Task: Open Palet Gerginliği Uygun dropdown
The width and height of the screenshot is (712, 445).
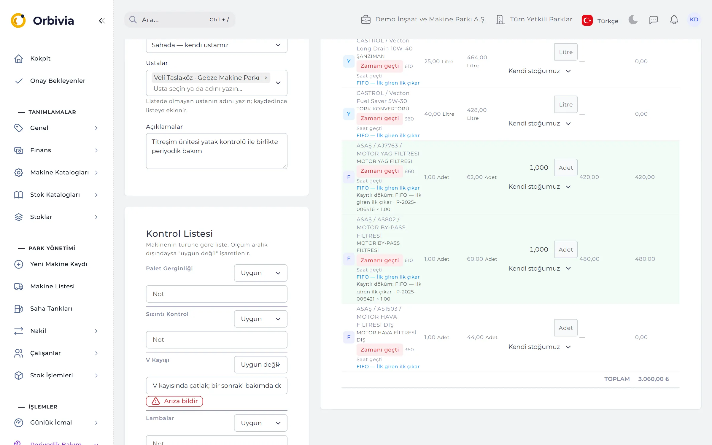Action: 260,273
